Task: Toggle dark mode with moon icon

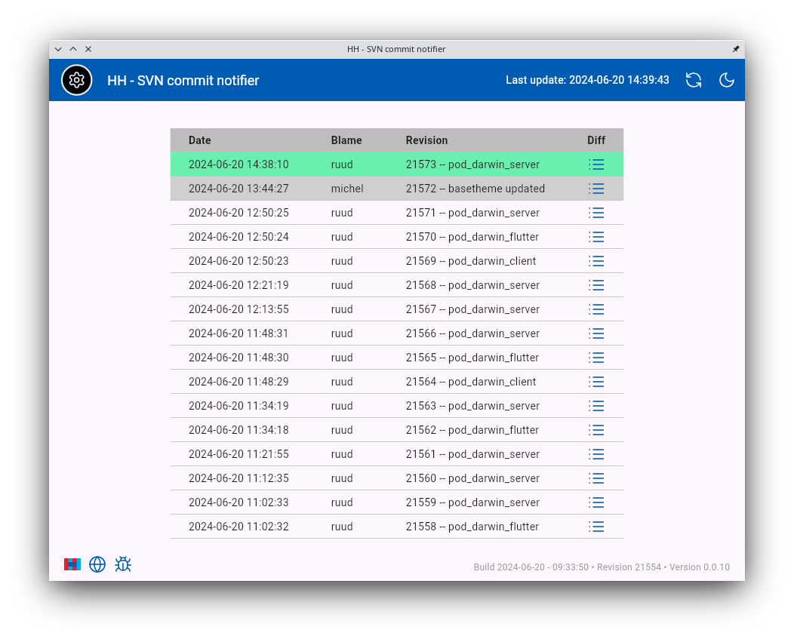Action: coord(726,80)
